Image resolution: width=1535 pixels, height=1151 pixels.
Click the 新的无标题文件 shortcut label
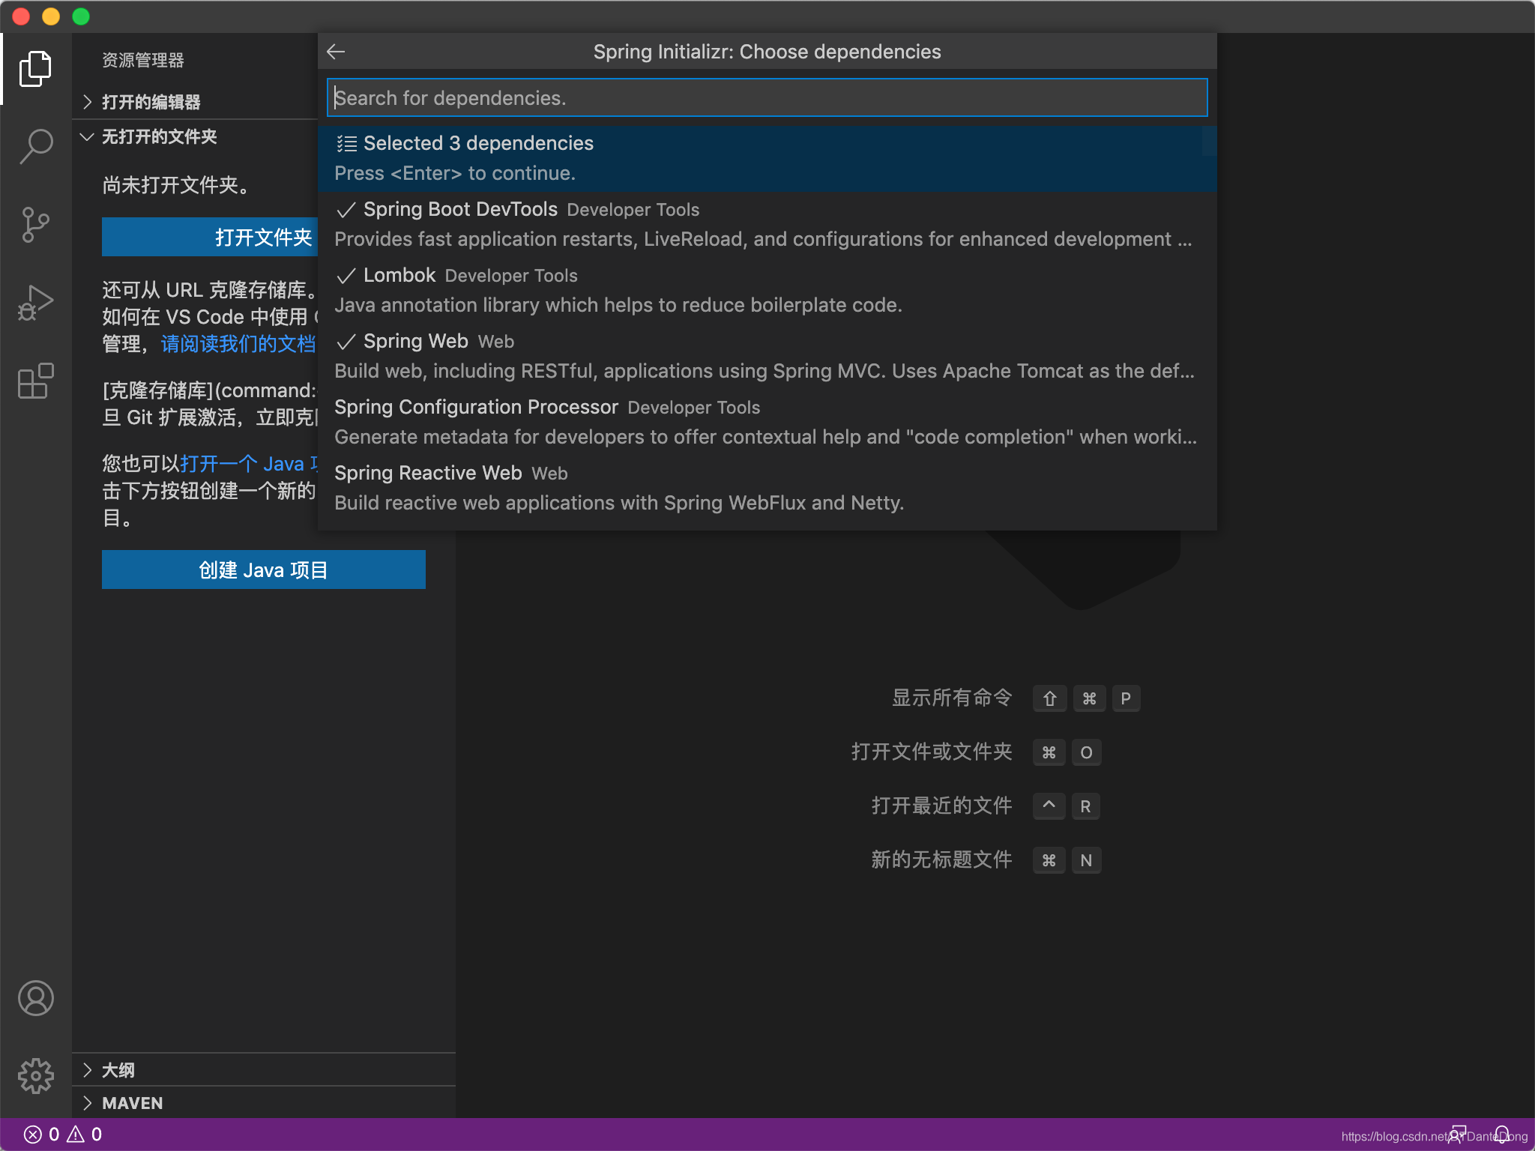click(941, 860)
